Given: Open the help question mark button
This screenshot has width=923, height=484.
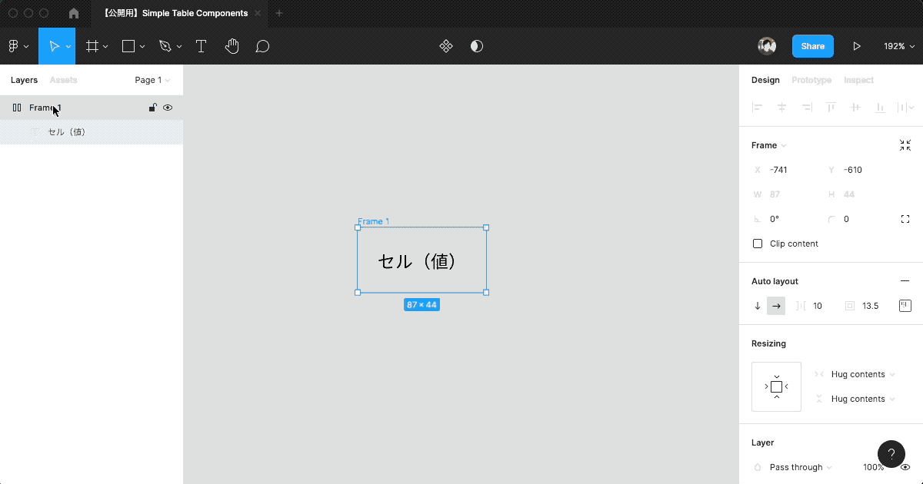Looking at the screenshot, I should click(x=891, y=454).
